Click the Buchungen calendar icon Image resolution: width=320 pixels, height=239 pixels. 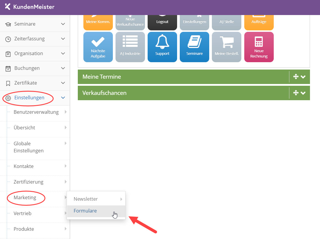[x=8, y=69]
